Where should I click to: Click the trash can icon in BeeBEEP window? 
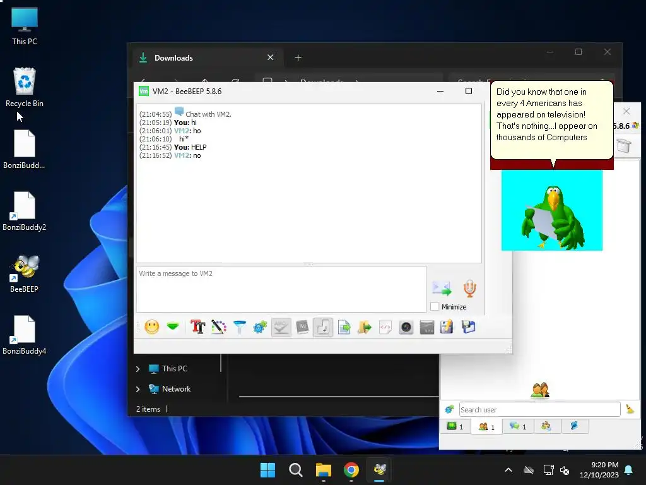click(624, 145)
